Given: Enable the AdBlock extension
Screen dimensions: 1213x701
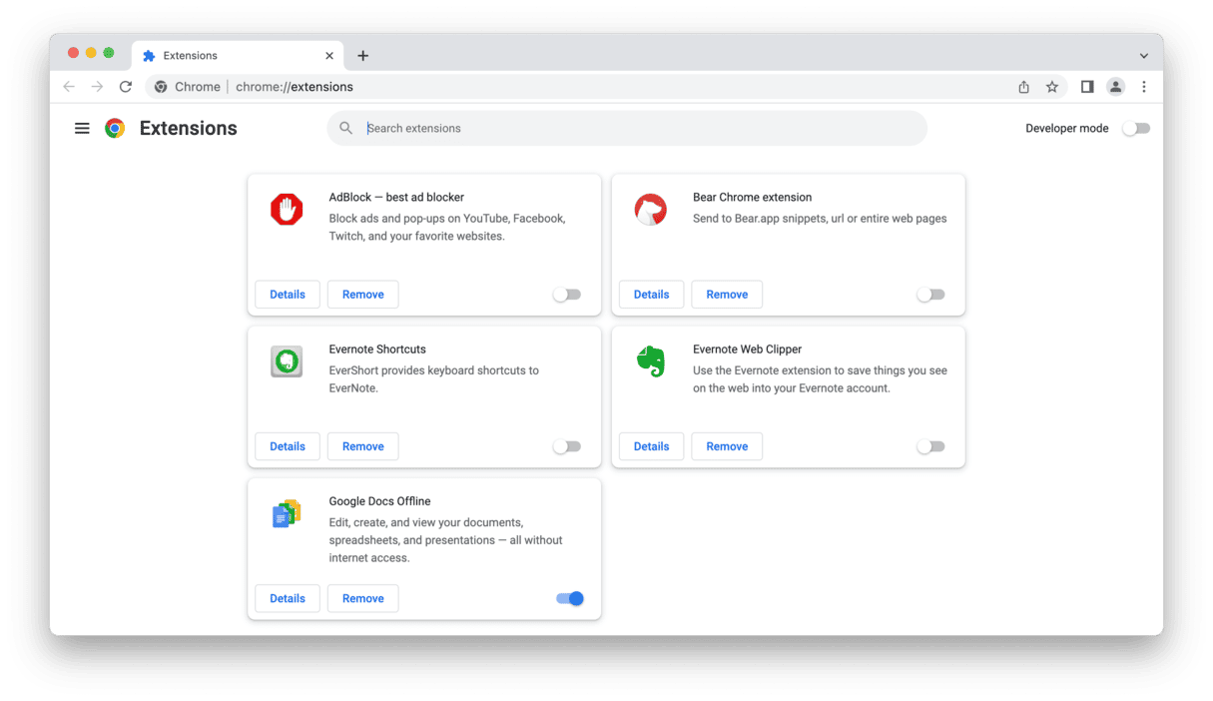Looking at the screenshot, I should point(567,294).
